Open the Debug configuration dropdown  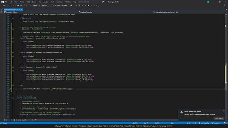coord(36,6)
